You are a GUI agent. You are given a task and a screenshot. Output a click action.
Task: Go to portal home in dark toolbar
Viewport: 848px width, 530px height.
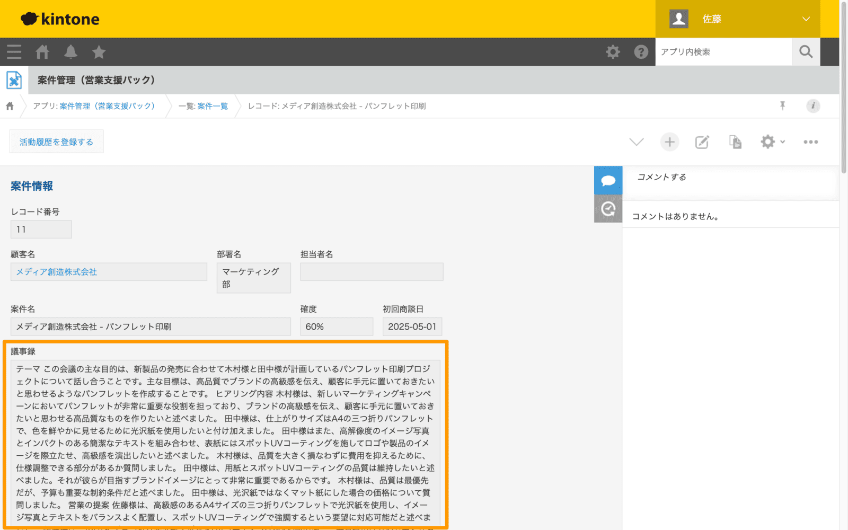pyautogui.click(x=42, y=52)
